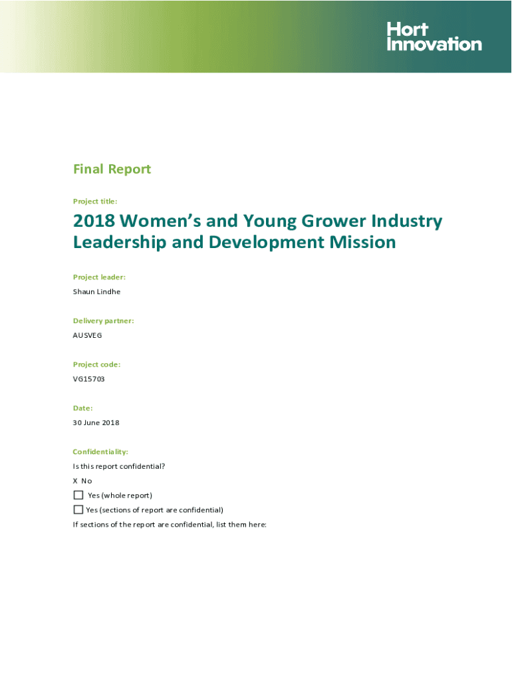The image size is (512, 681).
Task: Click the 'If sections of the report are confidential' line
Action: (169, 524)
